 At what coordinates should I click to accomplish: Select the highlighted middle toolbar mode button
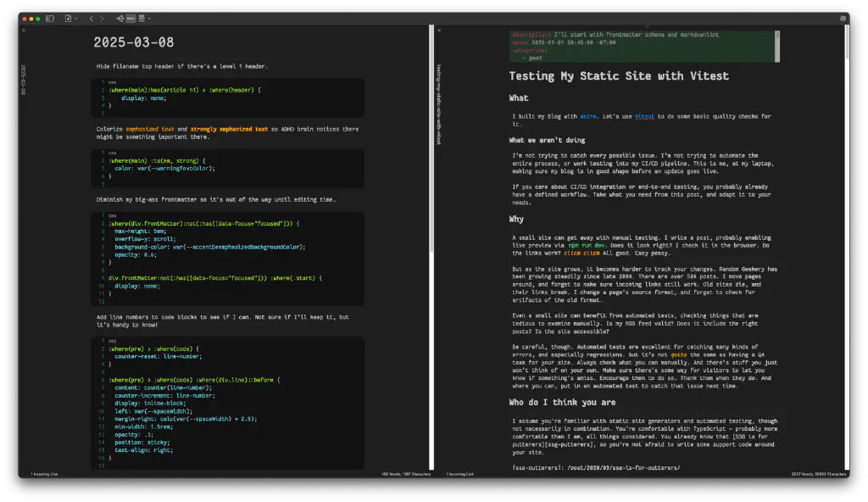click(x=131, y=18)
